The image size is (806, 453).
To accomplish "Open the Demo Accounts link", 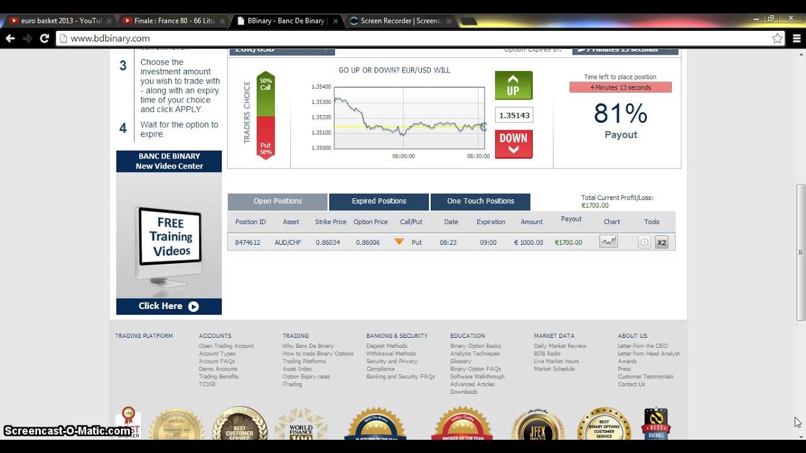I will (x=218, y=369).
